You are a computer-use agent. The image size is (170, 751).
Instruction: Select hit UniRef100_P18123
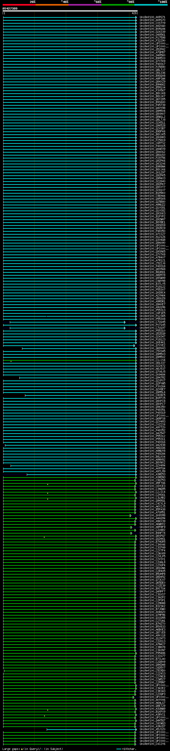[x=152, y=339]
